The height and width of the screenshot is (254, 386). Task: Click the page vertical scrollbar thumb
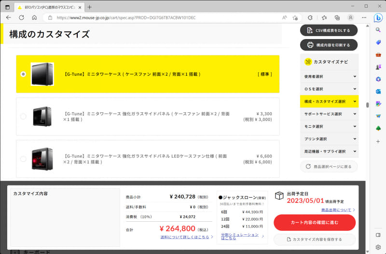click(x=367, y=105)
